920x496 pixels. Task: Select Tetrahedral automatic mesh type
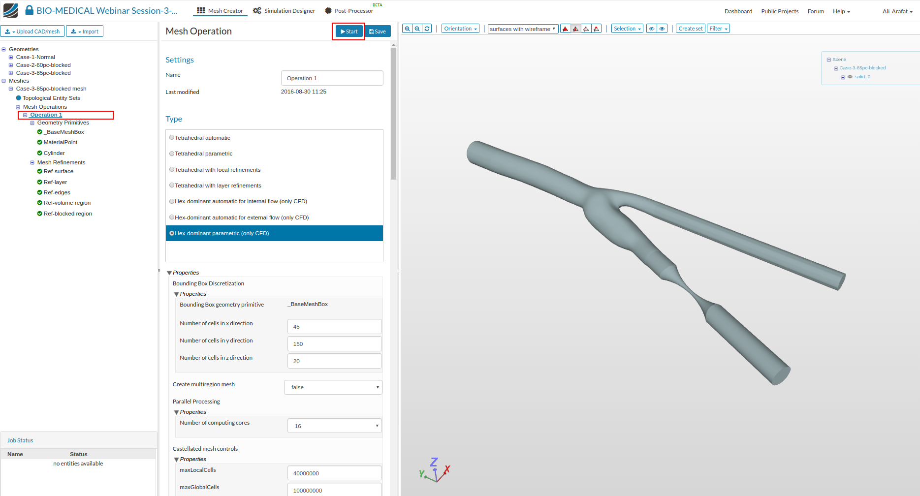coord(172,138)
